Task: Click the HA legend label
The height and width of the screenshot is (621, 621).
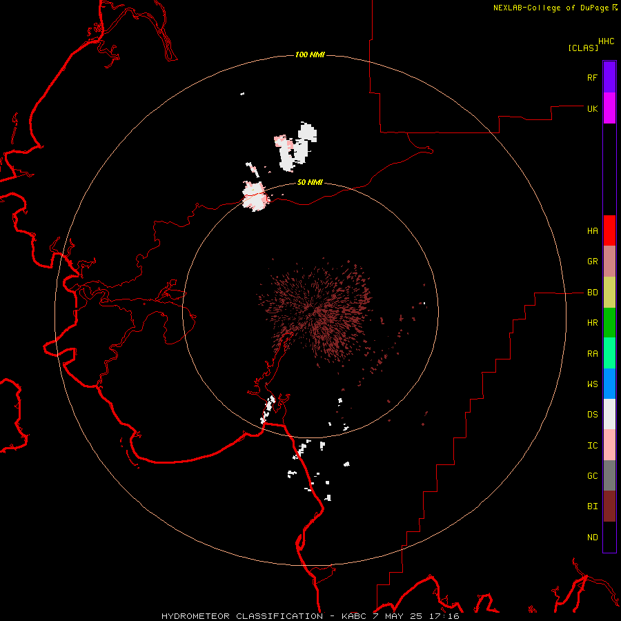Action: (592, 230)
